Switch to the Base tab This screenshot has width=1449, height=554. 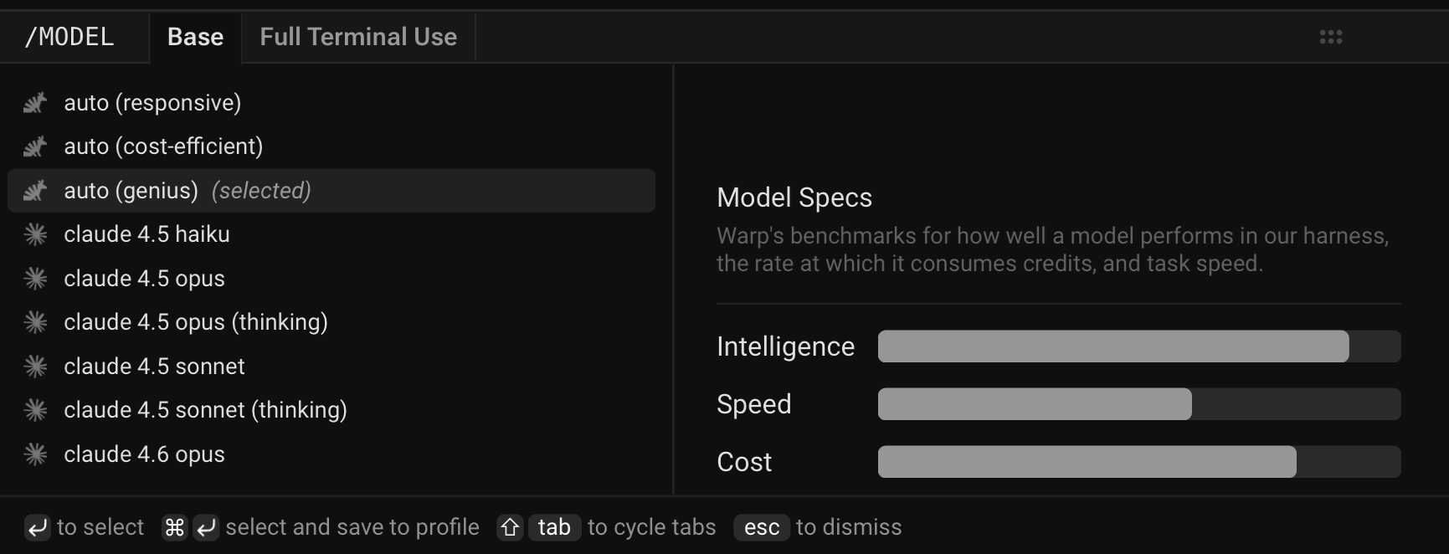pyautogui.click(x=195, y=36)
